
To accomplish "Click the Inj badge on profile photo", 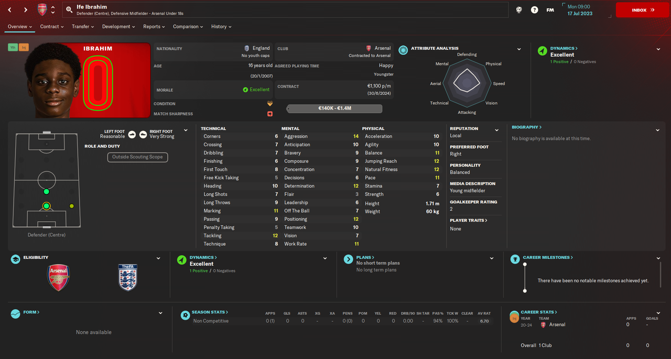I will click(24, 48).
